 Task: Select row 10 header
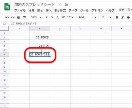coord(4,72)
